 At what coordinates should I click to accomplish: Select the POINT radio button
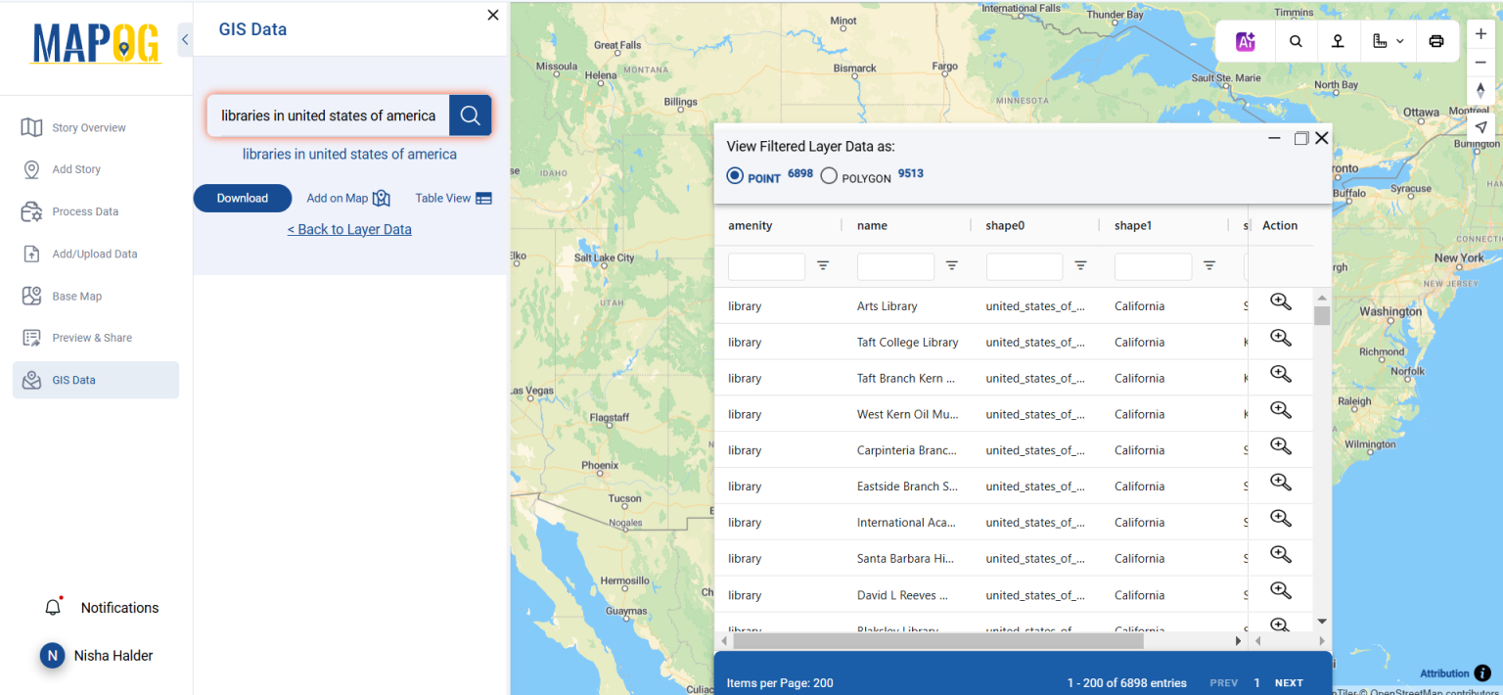pos(734,175)
